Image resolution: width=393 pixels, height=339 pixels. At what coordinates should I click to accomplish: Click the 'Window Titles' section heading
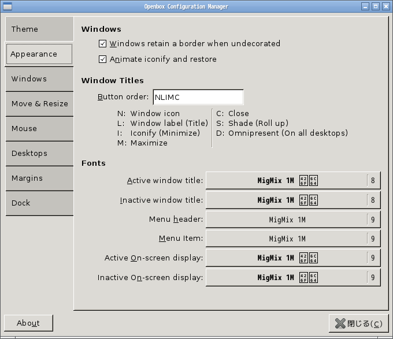113,81
